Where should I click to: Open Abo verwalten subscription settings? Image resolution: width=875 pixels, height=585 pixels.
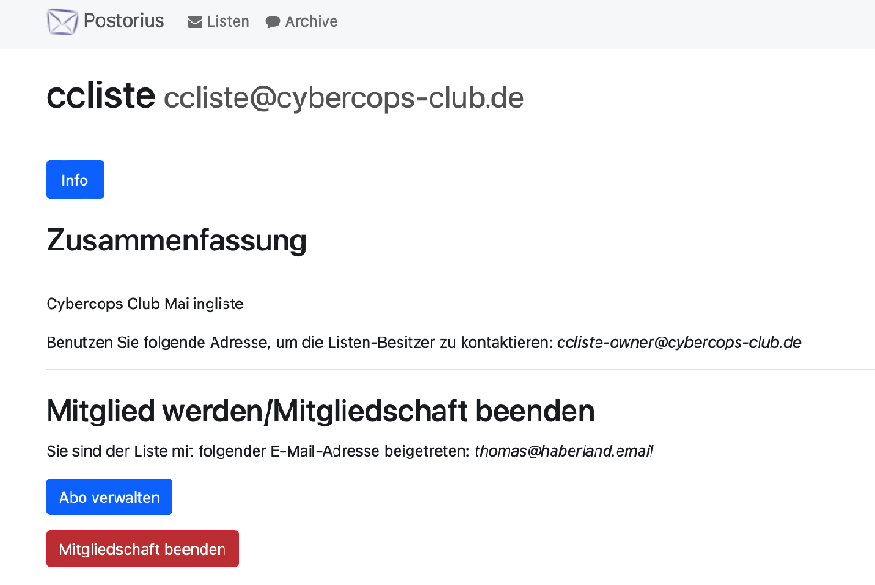pyautogui.click(x=109, y=498)
